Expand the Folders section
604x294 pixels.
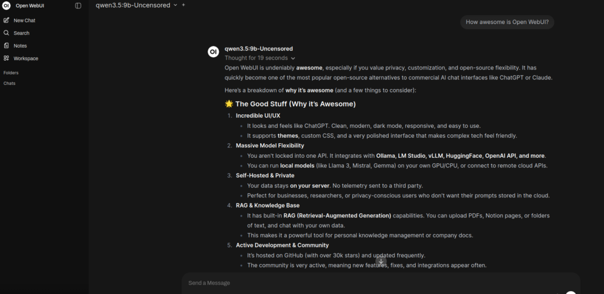11,72
